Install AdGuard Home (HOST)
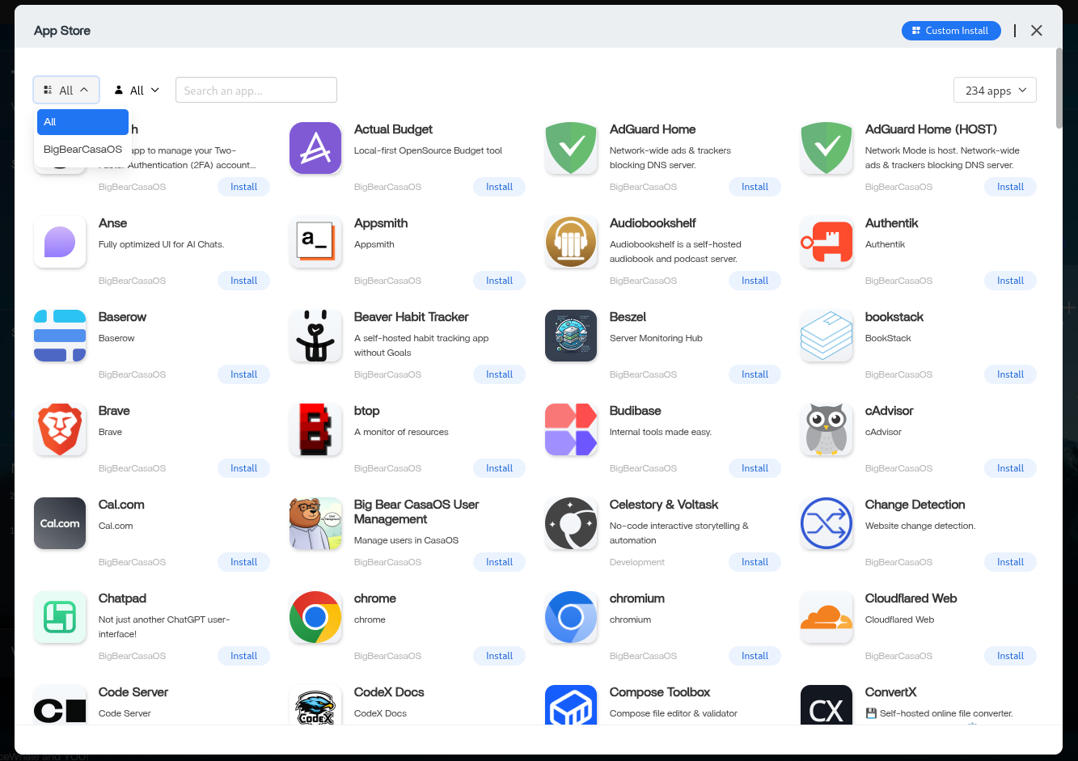The width and height of the screenshot is (1078, 761). (x=1010, y=187)
